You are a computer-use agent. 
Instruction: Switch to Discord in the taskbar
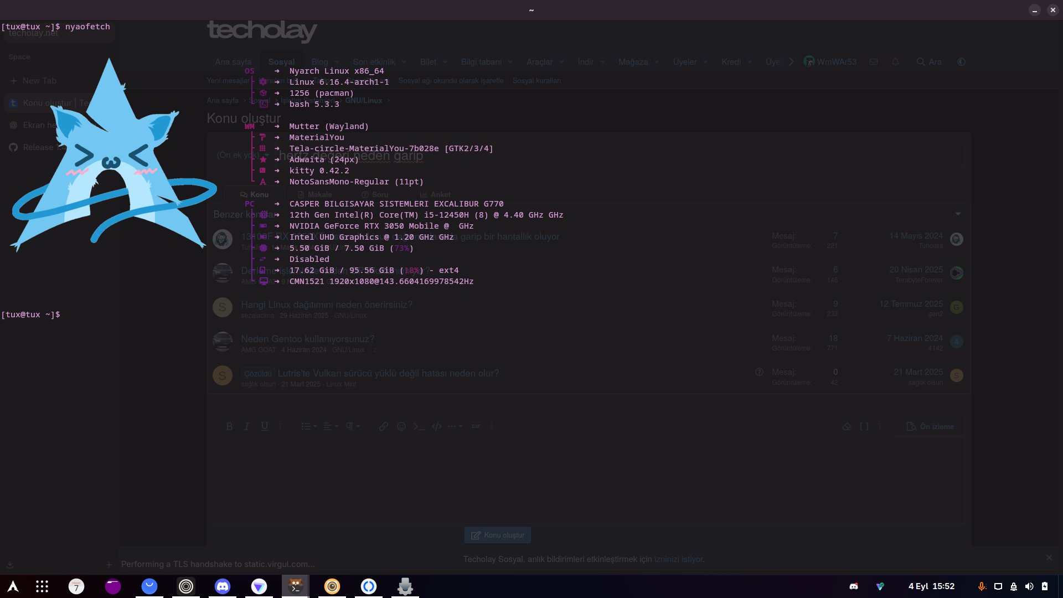coord(223,586)
